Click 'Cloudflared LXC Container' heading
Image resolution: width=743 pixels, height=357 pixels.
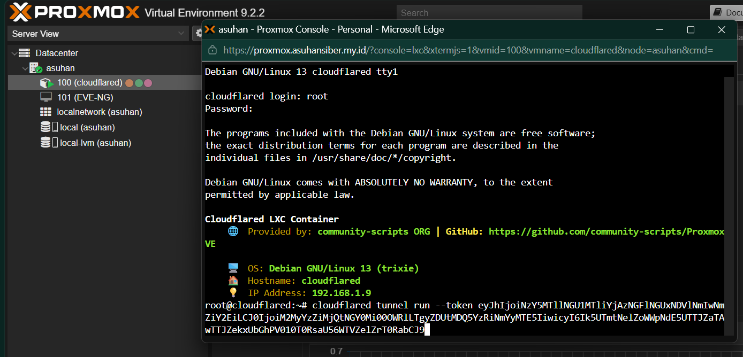tap(272, 219)
